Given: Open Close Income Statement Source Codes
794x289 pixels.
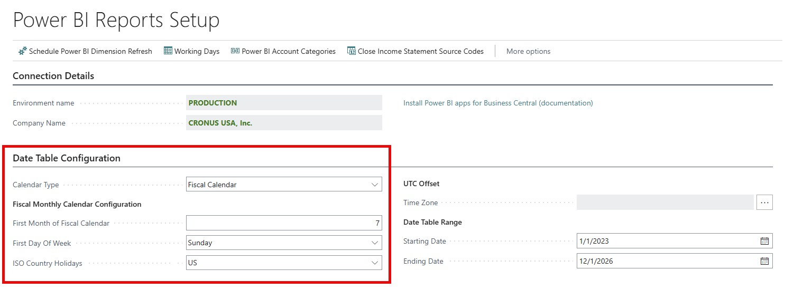Looking at the screenshot, I should pos(416,51).
